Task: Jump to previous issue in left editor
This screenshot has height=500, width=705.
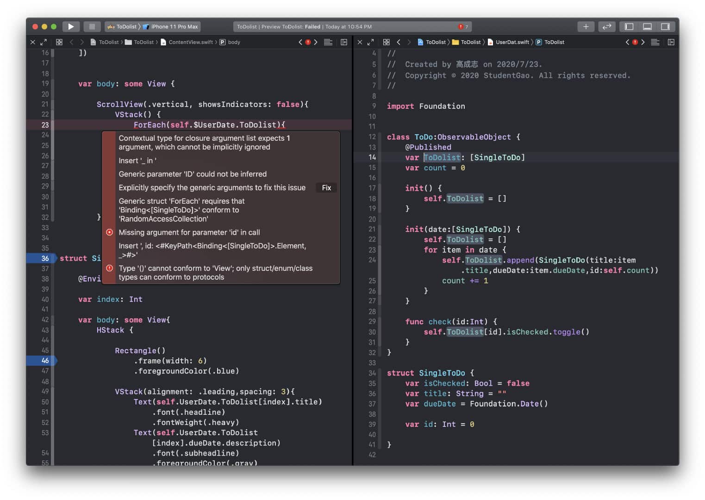Action: coord(300,42)
